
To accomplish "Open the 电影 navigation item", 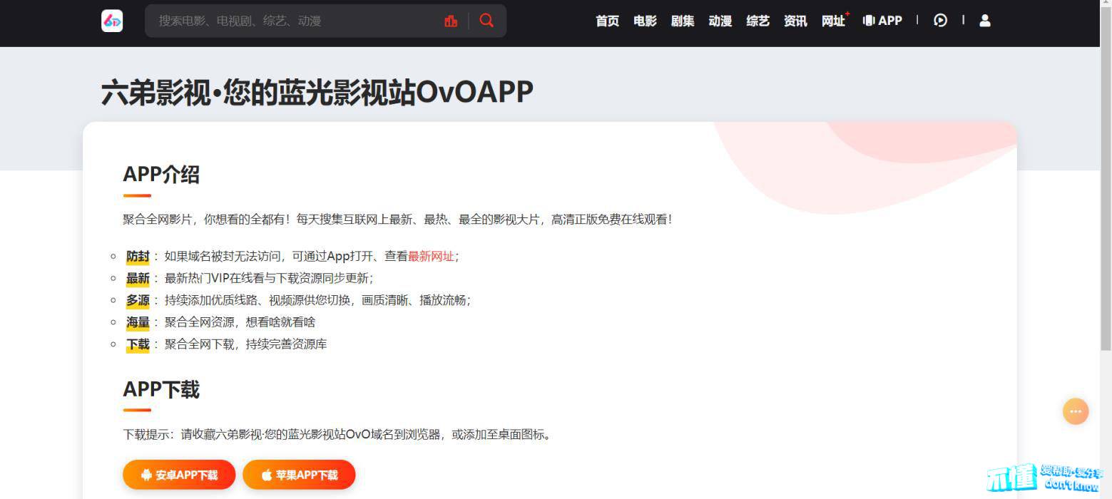I will tap(645, 21).
